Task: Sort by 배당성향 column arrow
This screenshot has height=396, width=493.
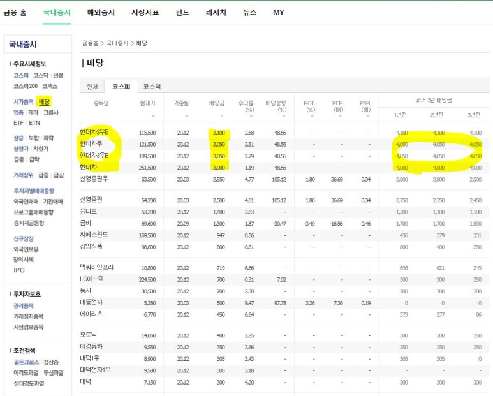Action: coord(284,116)
